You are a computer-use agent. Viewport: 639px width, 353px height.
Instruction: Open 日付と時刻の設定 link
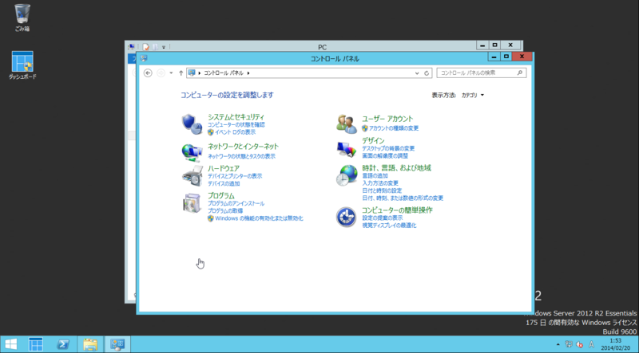pos(382,190)
